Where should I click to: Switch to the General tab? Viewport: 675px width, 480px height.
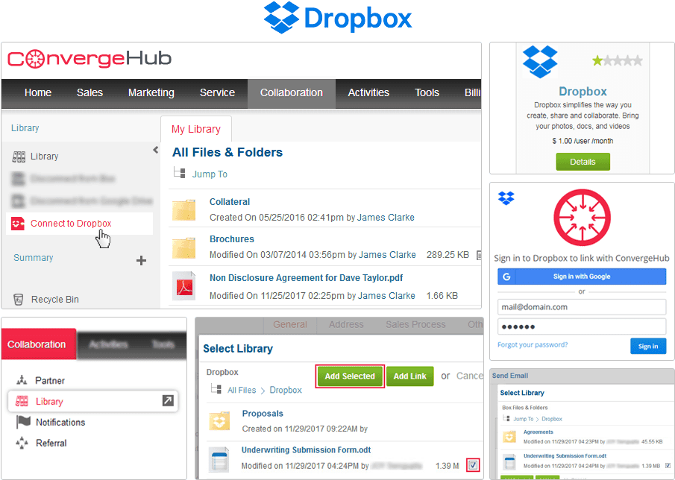tap(290, 325)
